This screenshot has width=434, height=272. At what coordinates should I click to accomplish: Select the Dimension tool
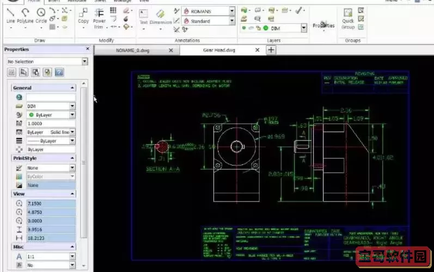pos(161,16)
